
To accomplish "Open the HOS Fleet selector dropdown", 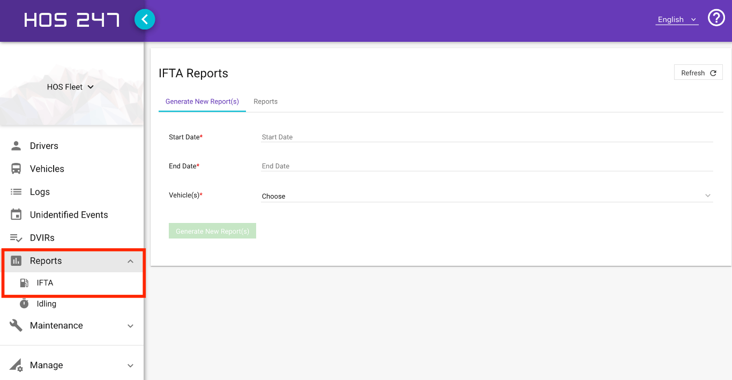I will point(71,87).
